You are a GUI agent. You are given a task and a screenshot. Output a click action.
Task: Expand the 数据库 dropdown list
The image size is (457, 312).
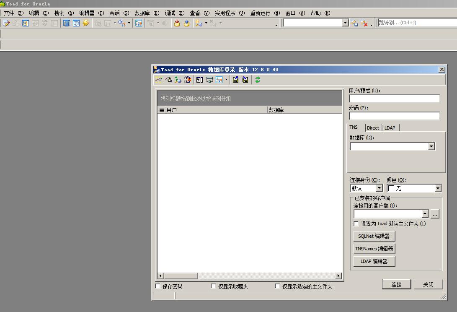431,146
